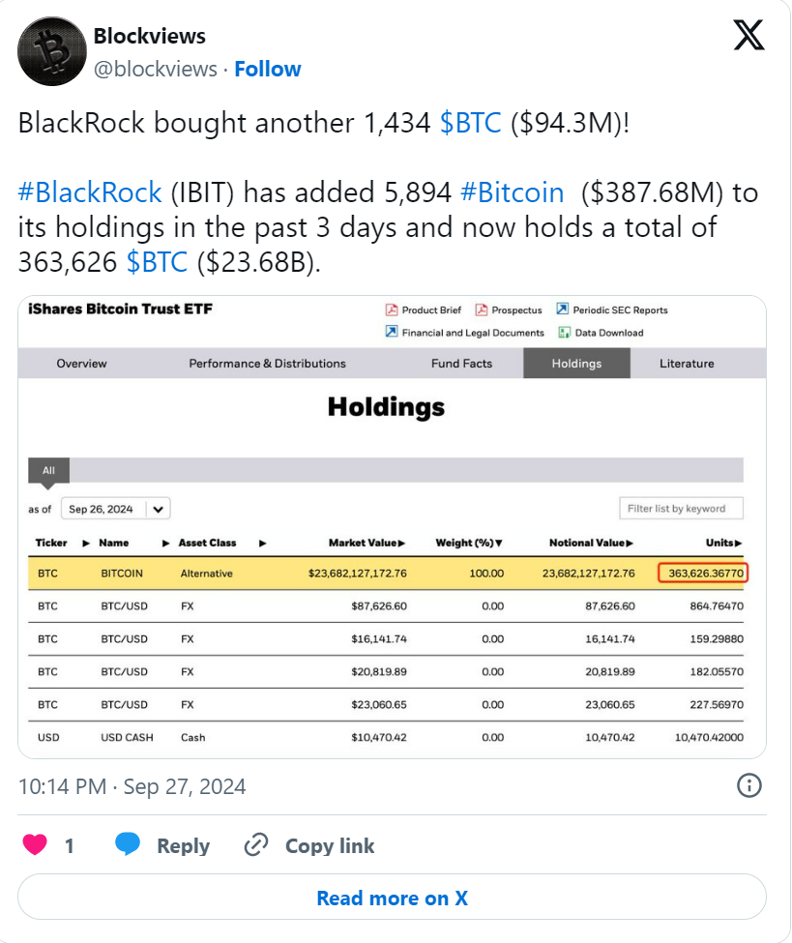This screenshot has height=943, width=792.
Task: Open the Performance & Distributions tab
Action: point(267,364)
